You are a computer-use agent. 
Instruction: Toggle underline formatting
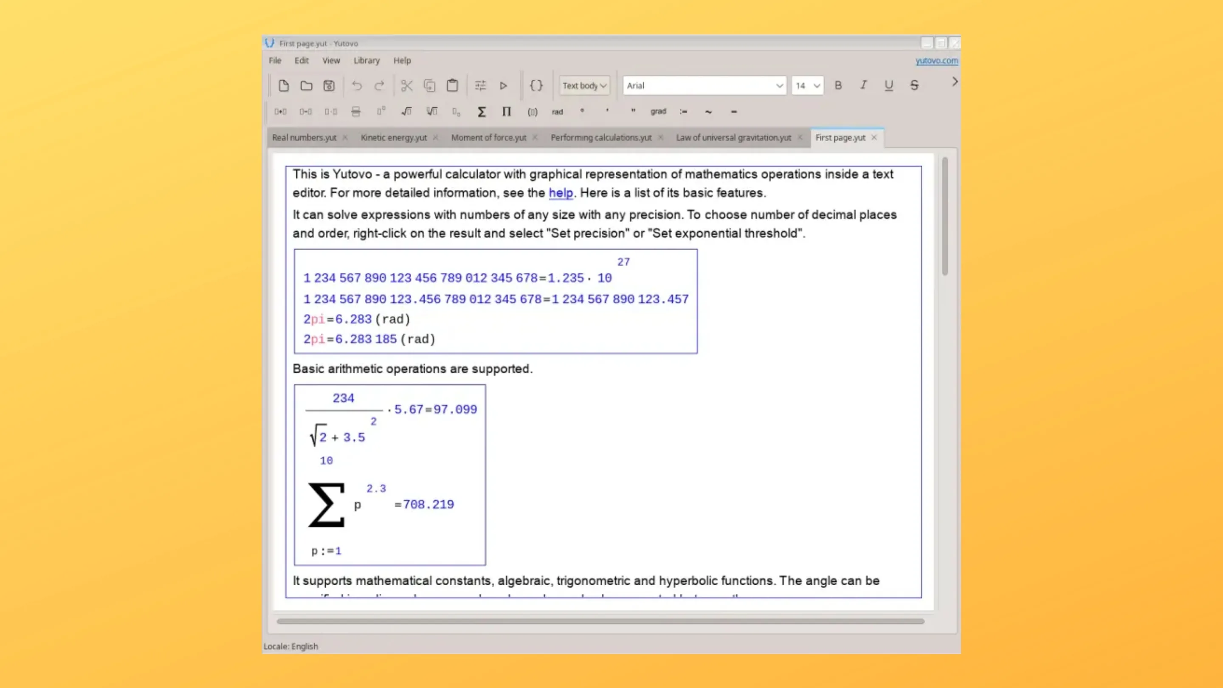point(889,85)
